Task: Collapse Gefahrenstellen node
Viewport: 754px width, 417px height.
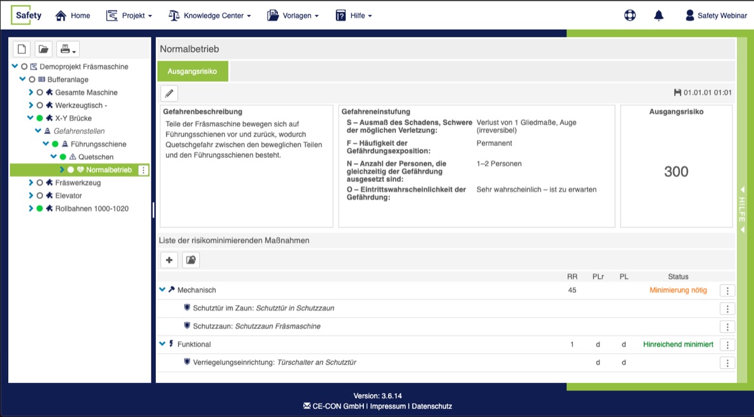Action: [x=38, y=131]
